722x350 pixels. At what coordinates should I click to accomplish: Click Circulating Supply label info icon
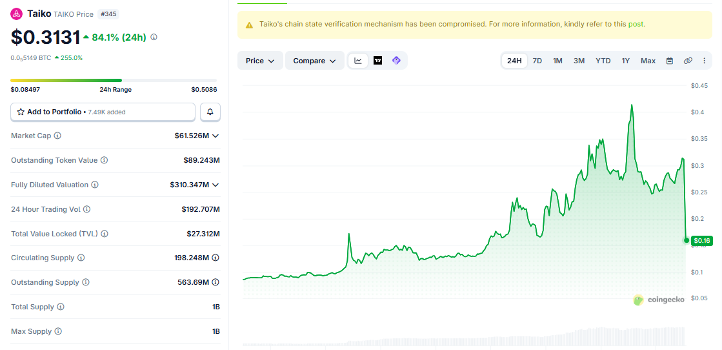pyautogui.click(x=81, y=258)
